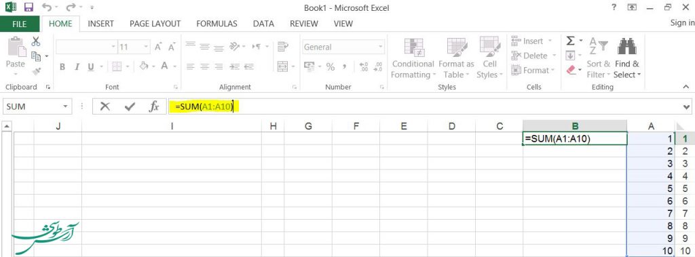Toggle Align Left

pyautogui.click(x=191, y=67)
